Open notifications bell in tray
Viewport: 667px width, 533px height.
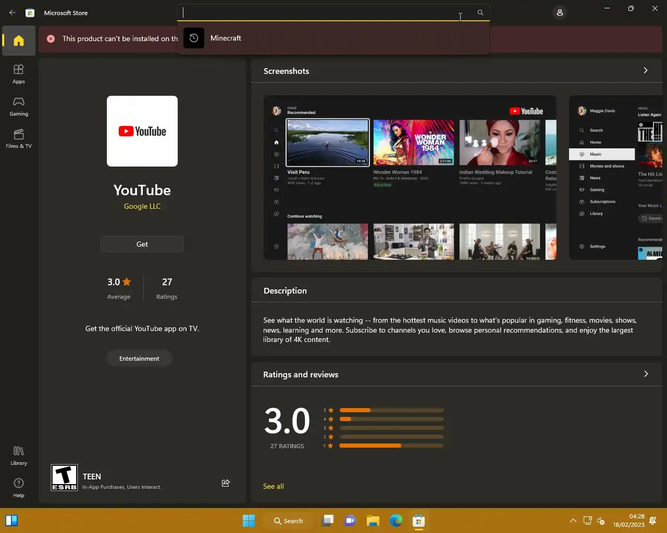tap(653, 521)
